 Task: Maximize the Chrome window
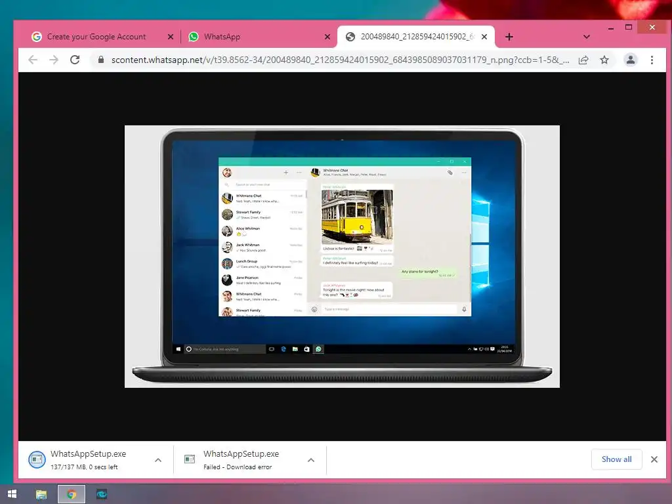pyautogui.click(x=629, y=28)
